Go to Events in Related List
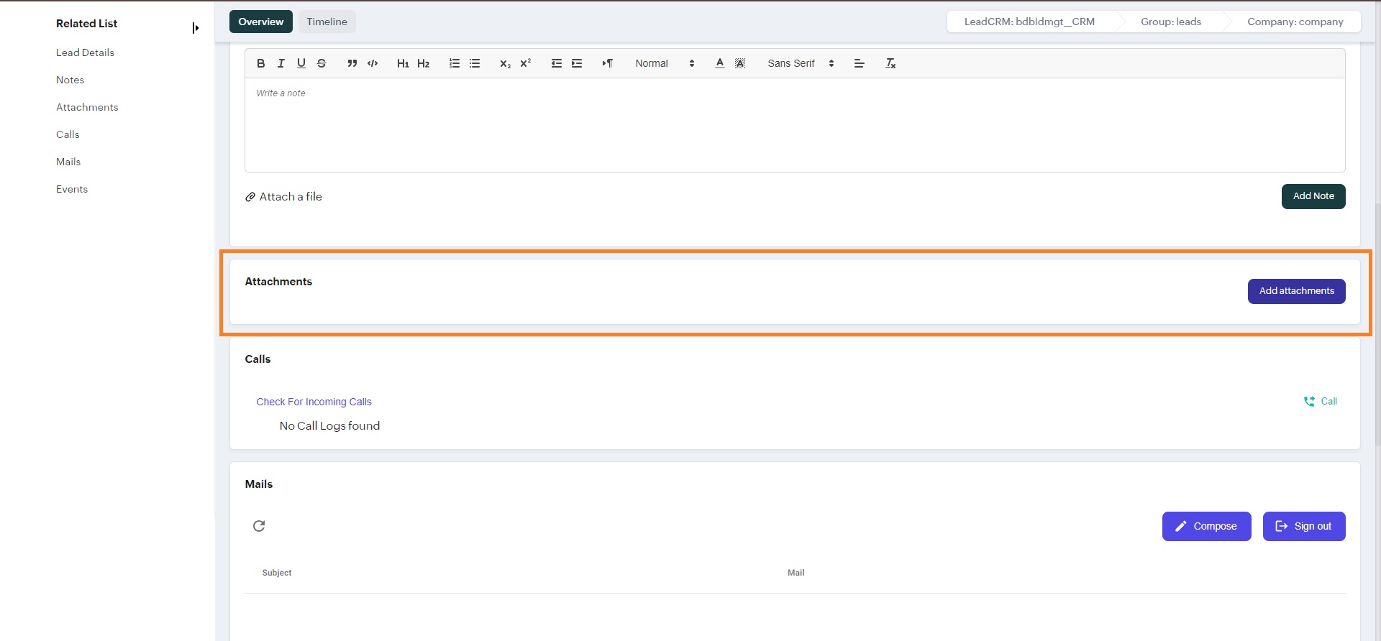This screenshot has height=641, width=1381. point(72,189)
